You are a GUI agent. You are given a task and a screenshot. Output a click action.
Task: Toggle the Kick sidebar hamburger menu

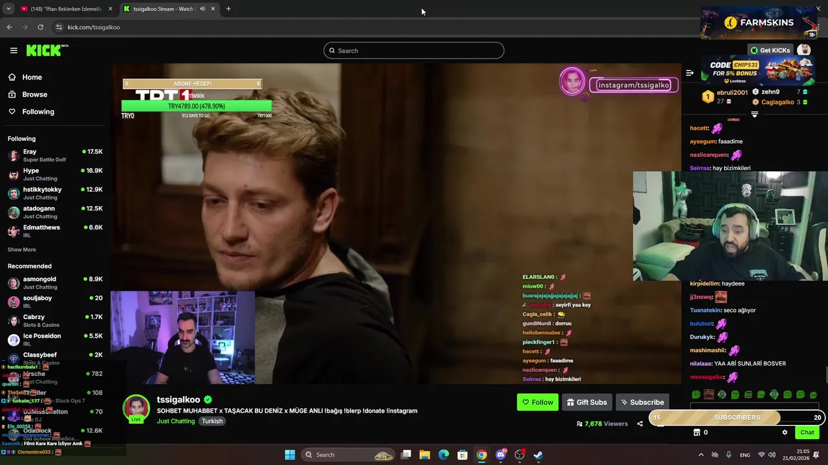(x=14, y=50)
